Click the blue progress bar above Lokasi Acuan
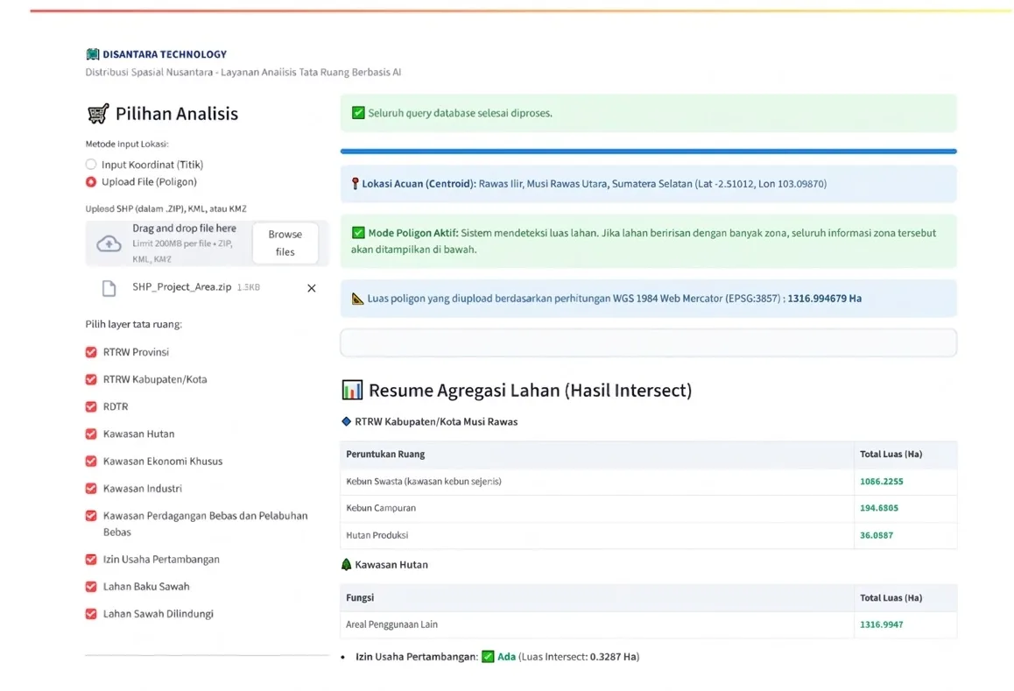Viewport: 1014px width, 691px height. [648, 152]
